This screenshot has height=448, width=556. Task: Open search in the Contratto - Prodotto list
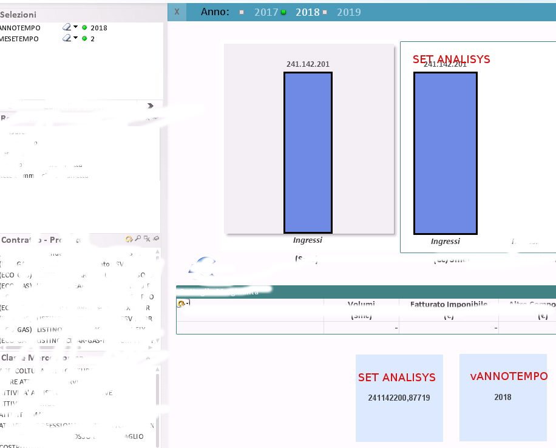click(138, 239)
